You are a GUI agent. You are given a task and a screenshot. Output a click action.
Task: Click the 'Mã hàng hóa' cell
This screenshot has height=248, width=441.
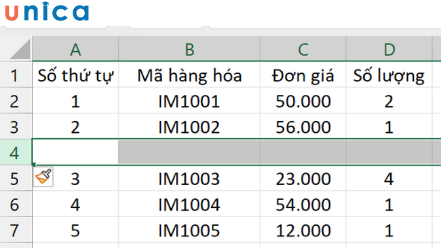[189, 75]
